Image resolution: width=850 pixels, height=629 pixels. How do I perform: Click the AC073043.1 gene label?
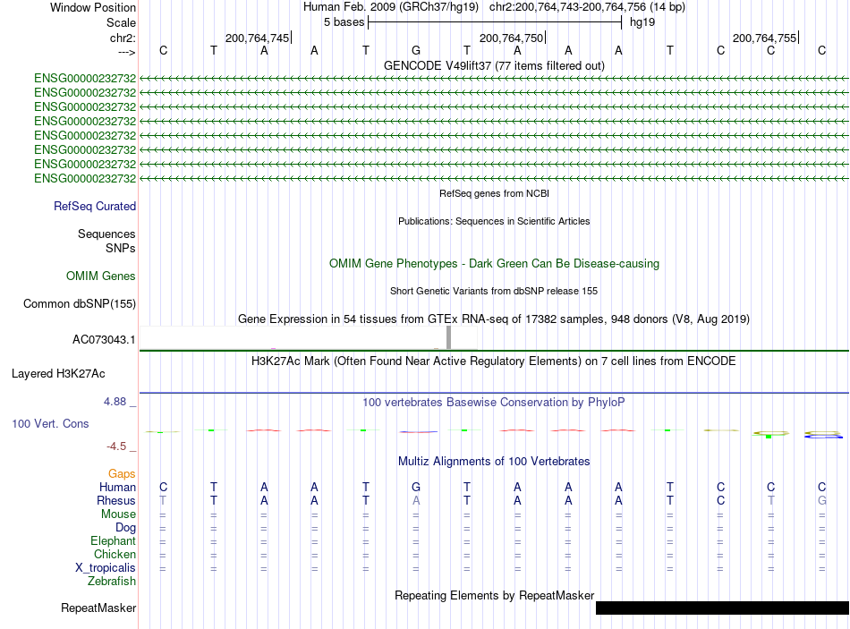tap(104, 340)
